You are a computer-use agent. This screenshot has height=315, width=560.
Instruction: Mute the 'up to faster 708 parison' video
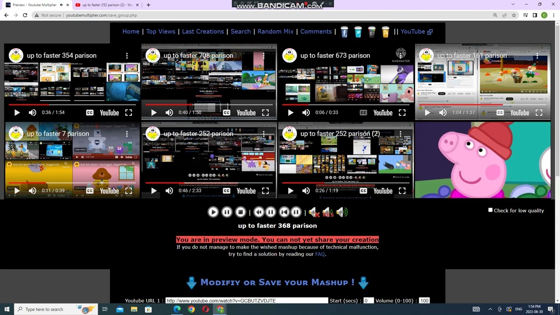click(169, 113)
